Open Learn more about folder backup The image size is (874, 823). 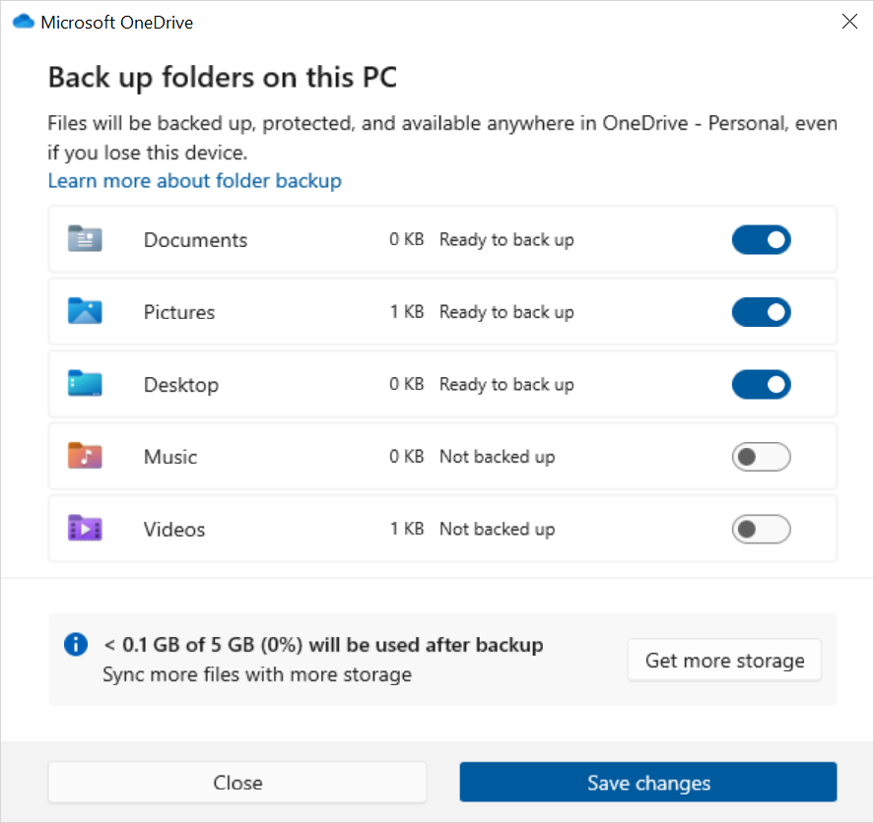point(194,181)
